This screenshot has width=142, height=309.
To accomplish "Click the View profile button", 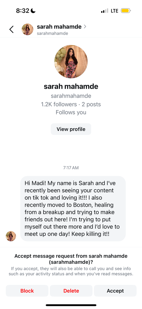I will pos(71,129).
